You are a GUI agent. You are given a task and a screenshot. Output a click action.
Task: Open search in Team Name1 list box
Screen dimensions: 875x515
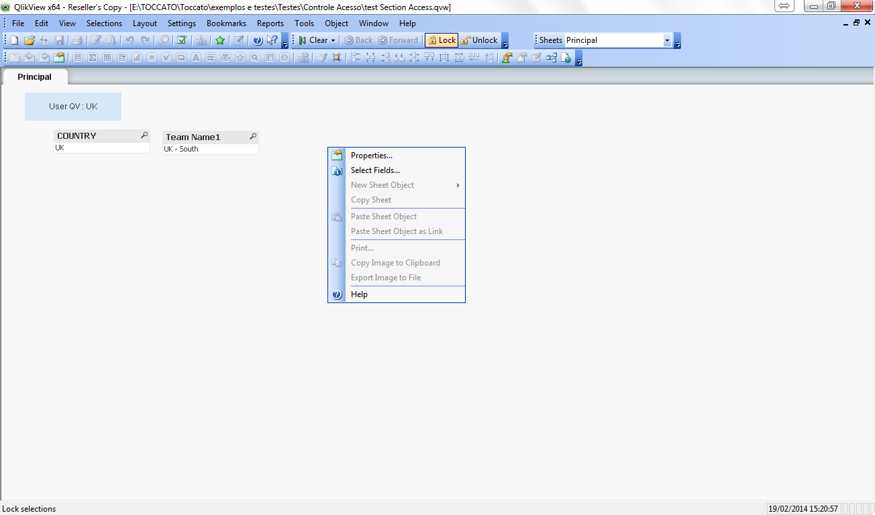(253, 137)
